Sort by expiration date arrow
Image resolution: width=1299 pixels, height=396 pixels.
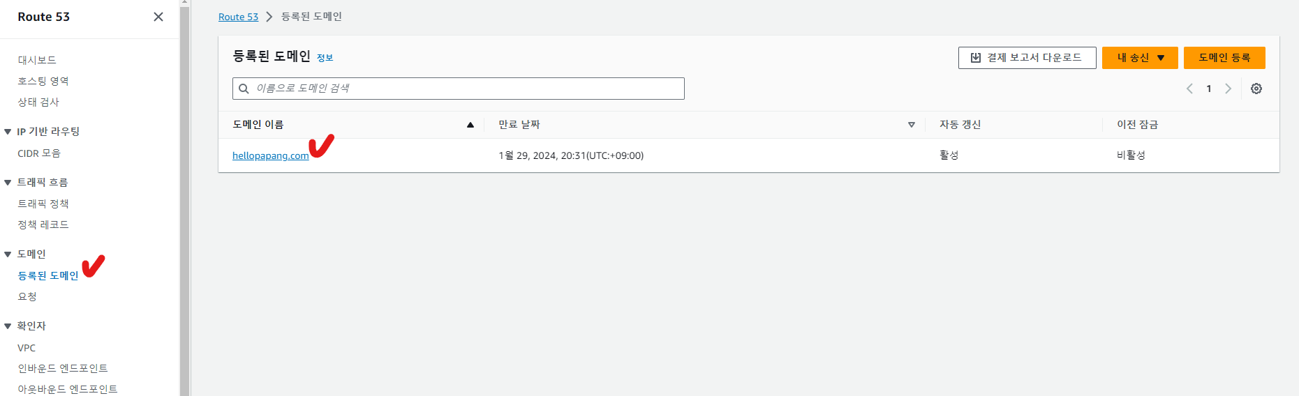point(911,125)
